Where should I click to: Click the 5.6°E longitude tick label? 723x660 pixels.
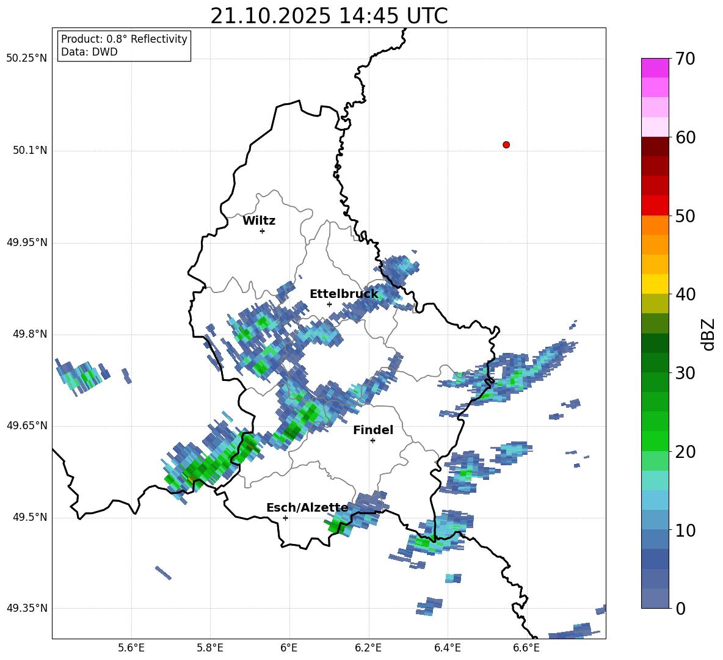(x=131, y=647)
